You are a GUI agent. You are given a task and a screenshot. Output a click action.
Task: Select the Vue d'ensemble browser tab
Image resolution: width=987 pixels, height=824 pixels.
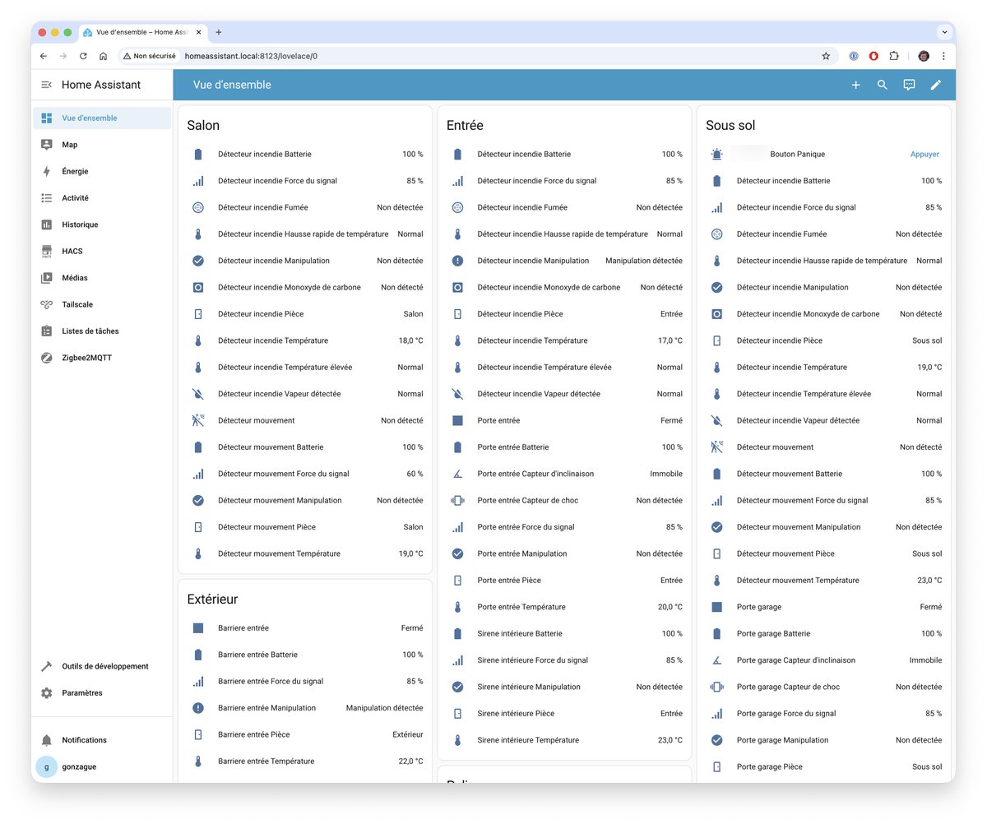141,32
